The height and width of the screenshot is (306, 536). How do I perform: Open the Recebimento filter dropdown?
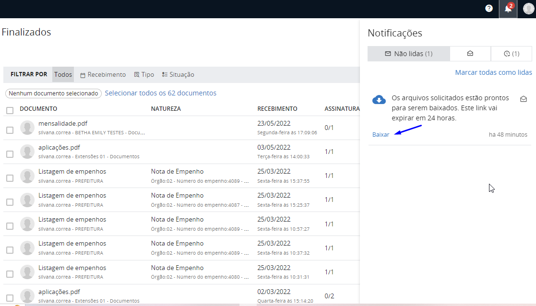click(x=103, y=75)
